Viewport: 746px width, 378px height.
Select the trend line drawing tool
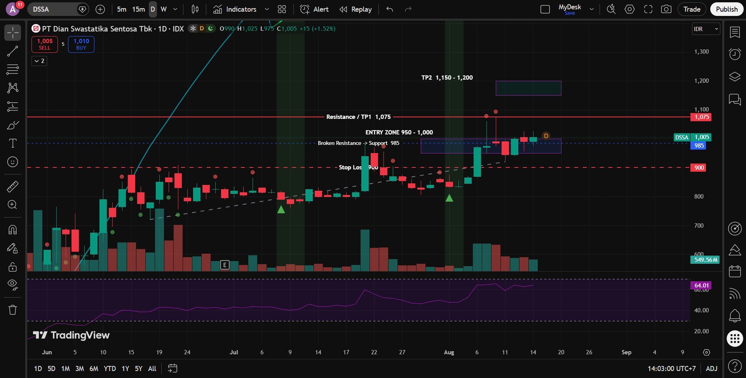tap(12, 51)
